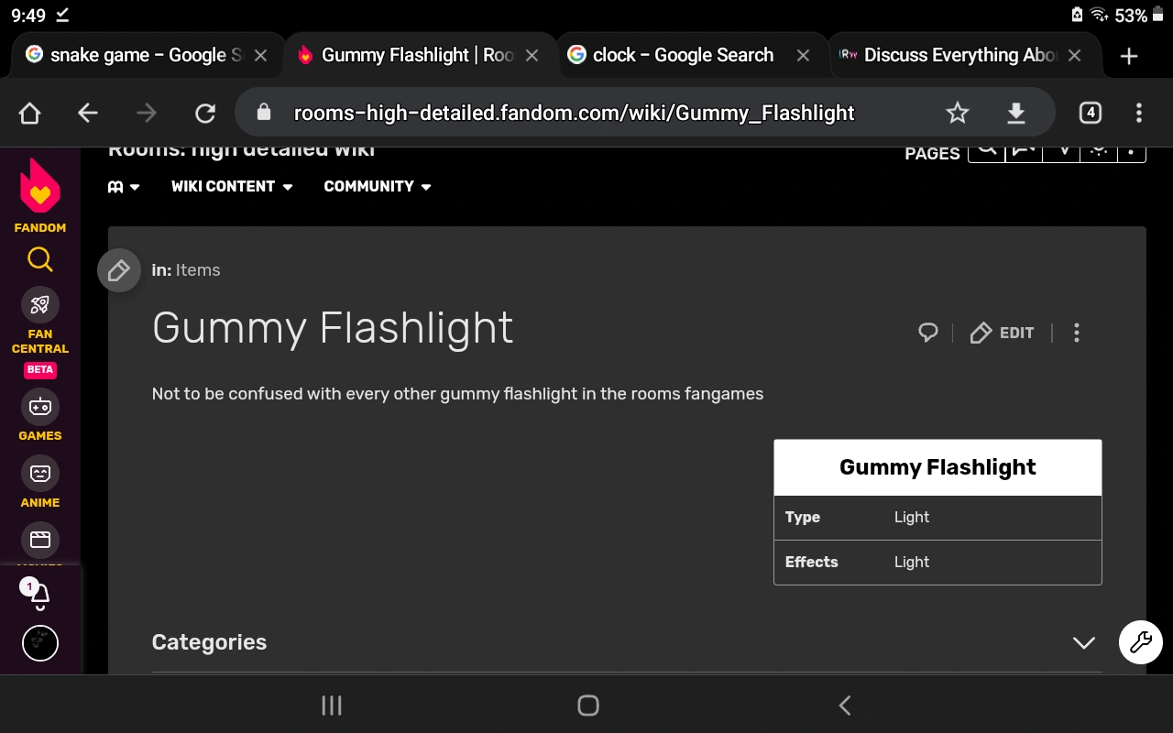
Task: Open the Games section in the sidebar
Action: pos(39,406)
